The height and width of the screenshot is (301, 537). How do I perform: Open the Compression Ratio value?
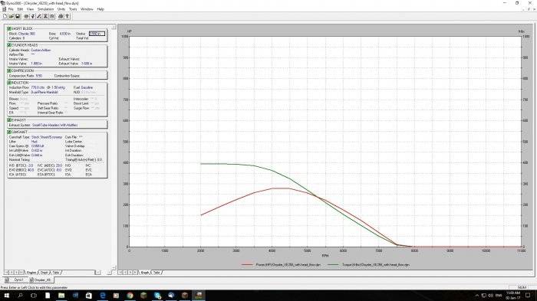(38, 76)
